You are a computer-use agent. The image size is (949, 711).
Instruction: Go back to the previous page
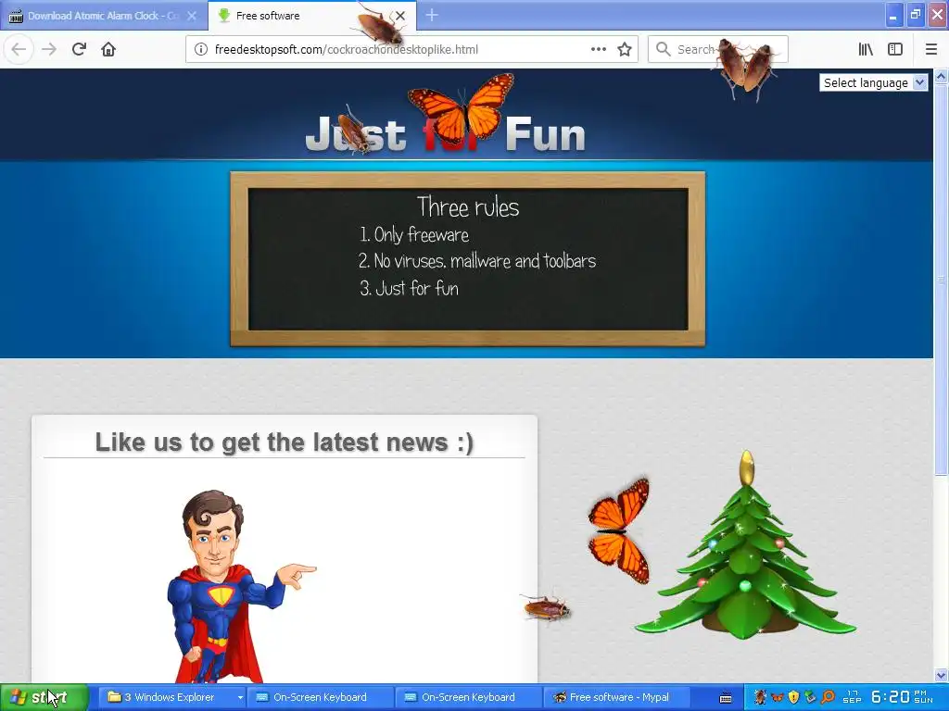[19, 49]
